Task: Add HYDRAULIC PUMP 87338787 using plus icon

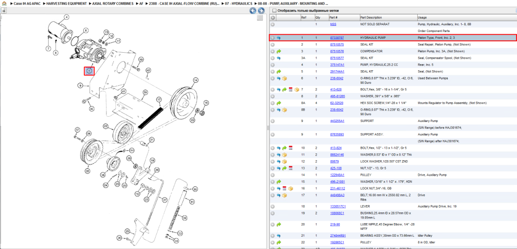Action: click(x=272, y=38)
